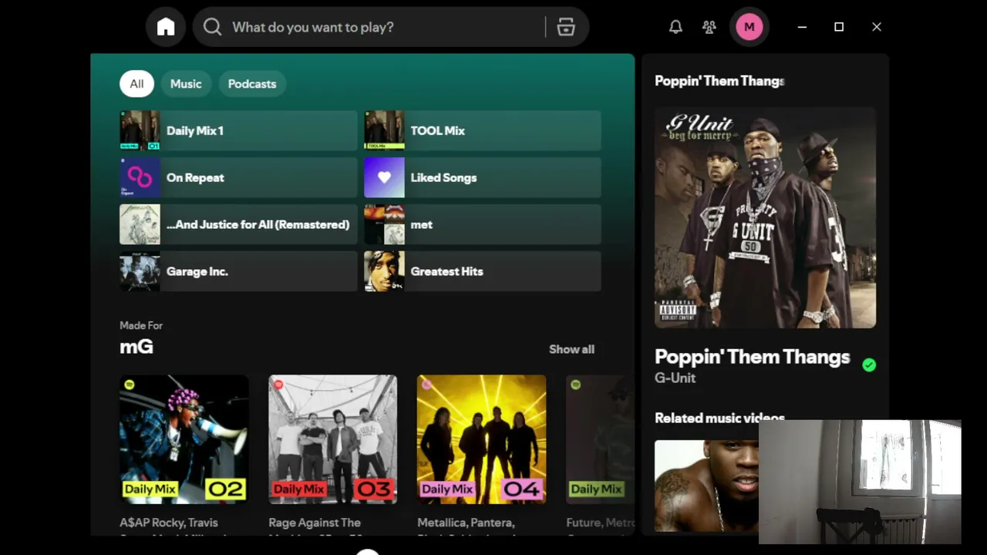This screenshot has height=555, width=987.
Task: Click the large Poppin' Them Thangs track title
Action: point(752,357)
